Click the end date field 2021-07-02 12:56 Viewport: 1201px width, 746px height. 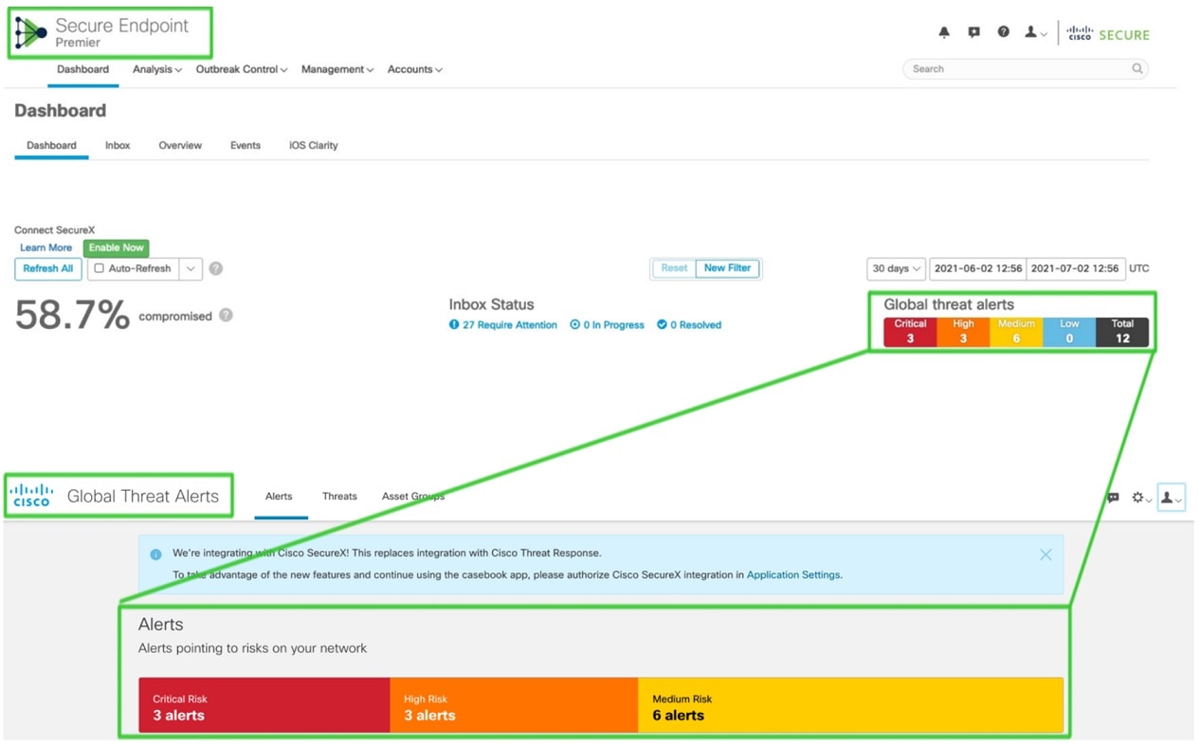click(x=1076, y=268)
